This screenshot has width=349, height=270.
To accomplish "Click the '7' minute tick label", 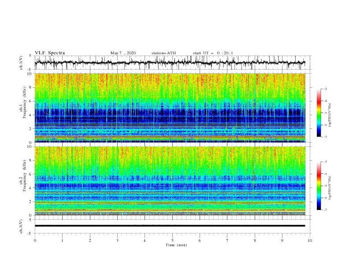I will click(x=227, y=240).
